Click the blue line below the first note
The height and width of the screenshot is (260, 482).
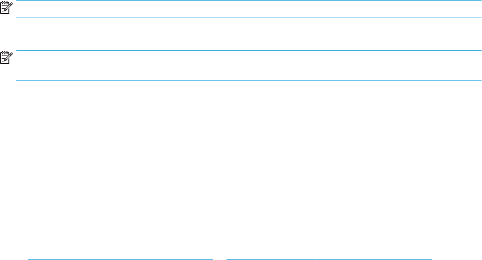coord(249,17)
